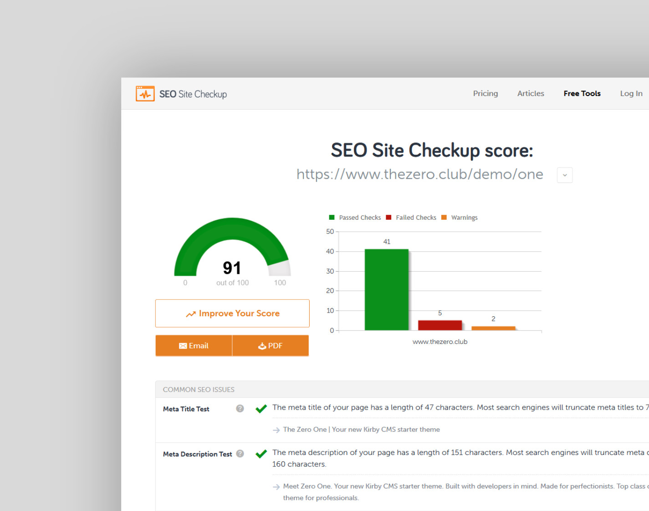Click the SEO Site Checkup logo icon

click(145, 94)
